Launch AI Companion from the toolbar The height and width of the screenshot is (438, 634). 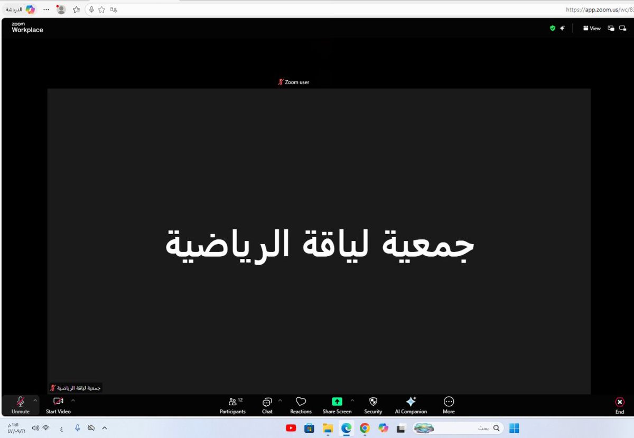pyautogui.click(x=411, y=405)
